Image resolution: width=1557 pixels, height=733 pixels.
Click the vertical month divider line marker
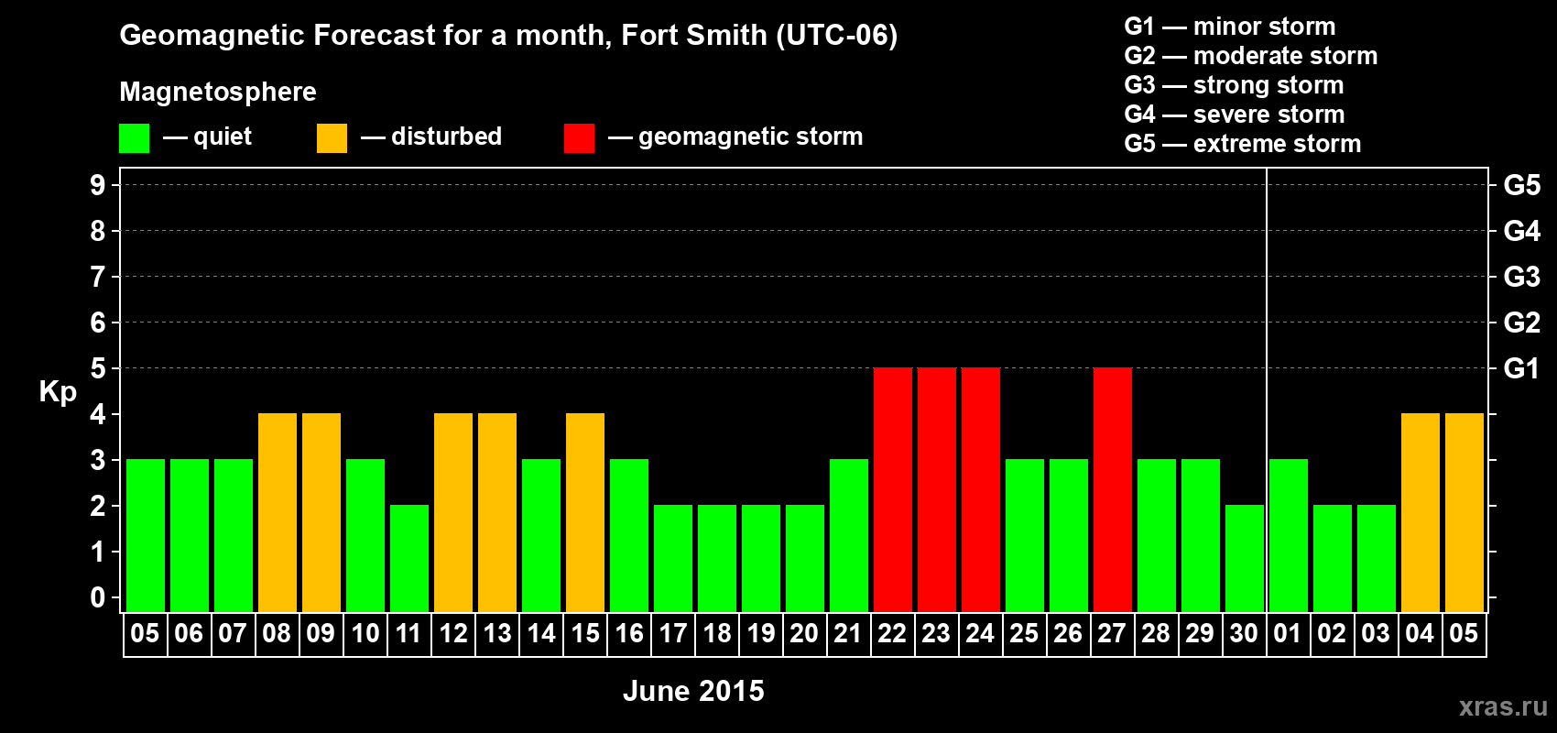(x=1267, y=390)
